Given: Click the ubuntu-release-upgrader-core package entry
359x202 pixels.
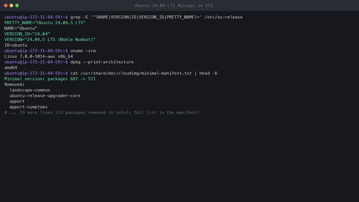Looking at the screenshot, I should click(45, 96).
